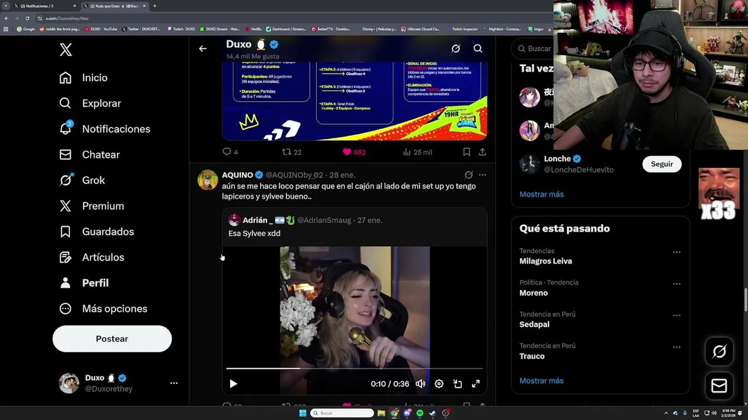Image resolution: width=748 pixels, height=420 pixels.
Task: Open Notificaciones in the sidebar
Action: click(x=105, y=129)
